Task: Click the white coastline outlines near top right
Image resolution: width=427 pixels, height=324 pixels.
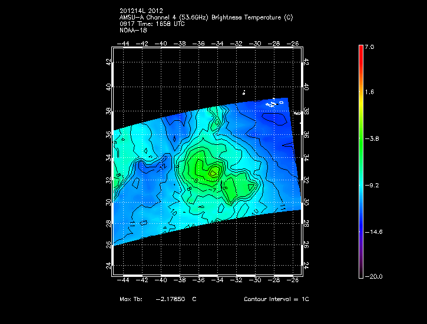Action: [274, 104]
